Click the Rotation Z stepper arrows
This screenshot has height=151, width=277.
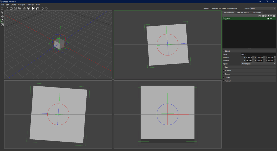click(275, 60)
